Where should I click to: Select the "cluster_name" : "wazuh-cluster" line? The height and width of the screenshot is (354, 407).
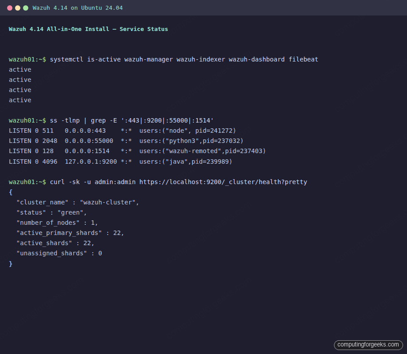pyautogui.click(x=77, y=202)
